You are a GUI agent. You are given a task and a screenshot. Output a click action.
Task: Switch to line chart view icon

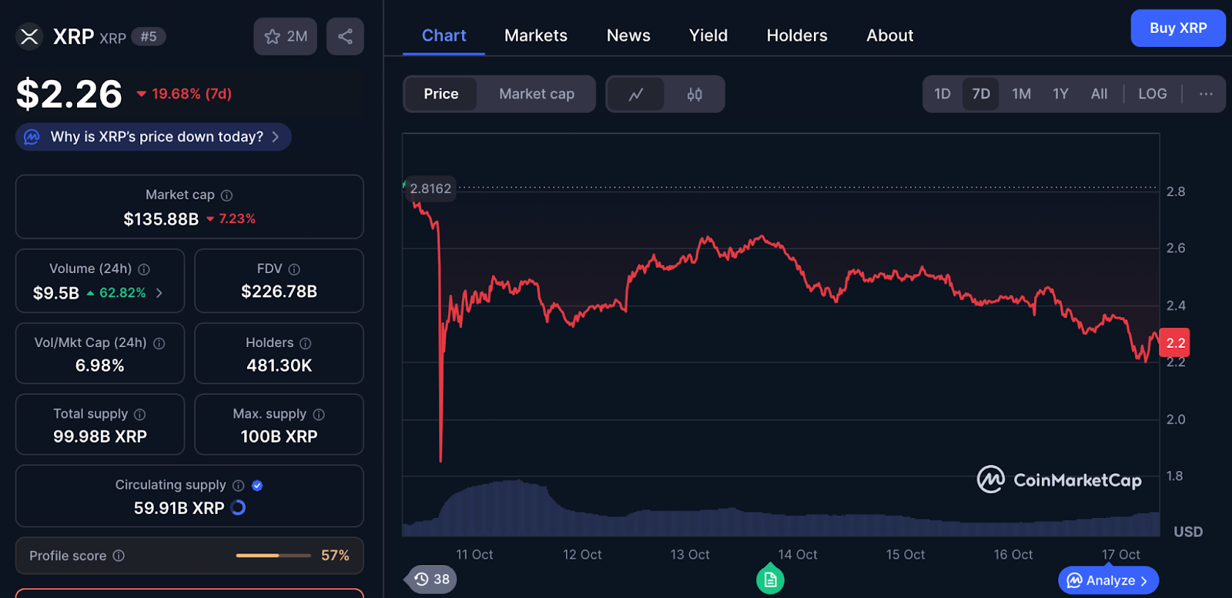(635, 95)
